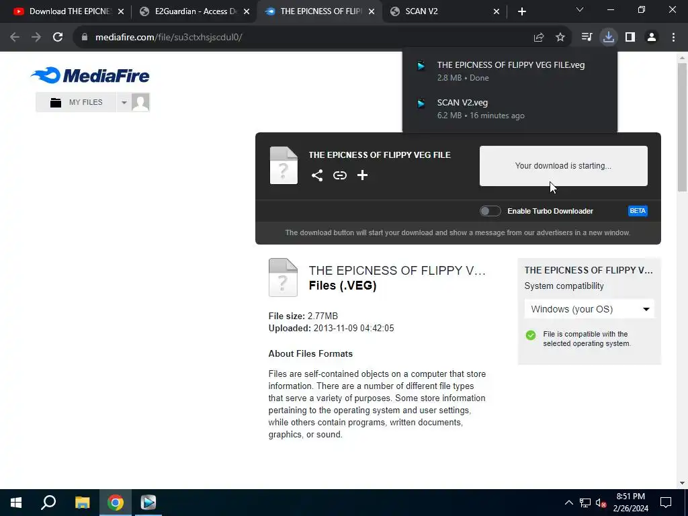Click the taskbar clock showing 8:51 PM
The height and width of the screenshot is (516, 688).
coord(630,503)
